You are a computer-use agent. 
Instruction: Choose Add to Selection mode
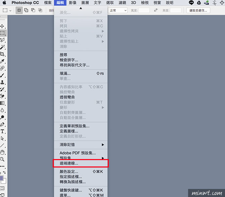pos(26,10)
